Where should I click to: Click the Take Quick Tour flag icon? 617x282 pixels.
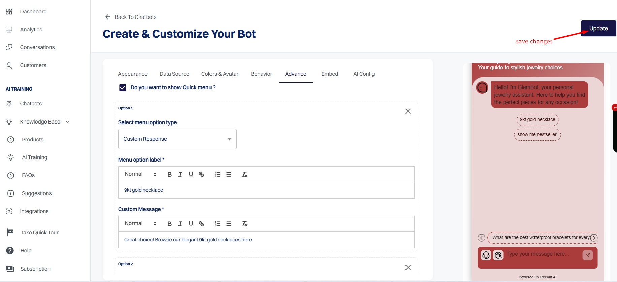click(10, 233)
